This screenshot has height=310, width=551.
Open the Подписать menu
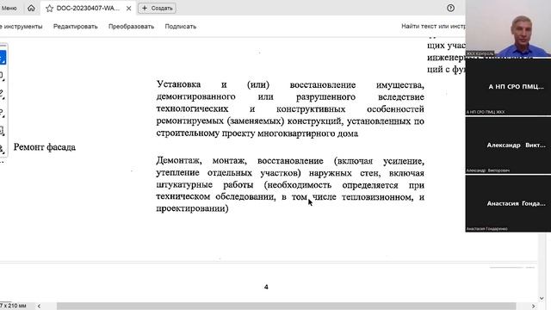coord(181,27)
